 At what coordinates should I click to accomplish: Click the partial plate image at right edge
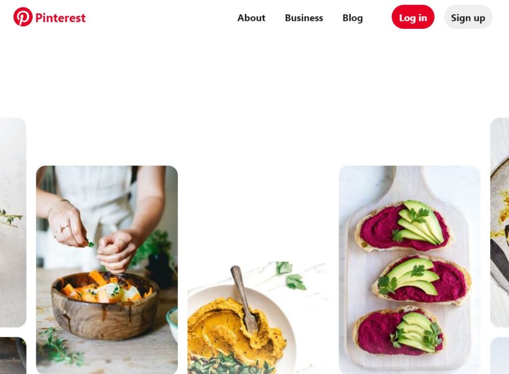[x=500, y=222]
